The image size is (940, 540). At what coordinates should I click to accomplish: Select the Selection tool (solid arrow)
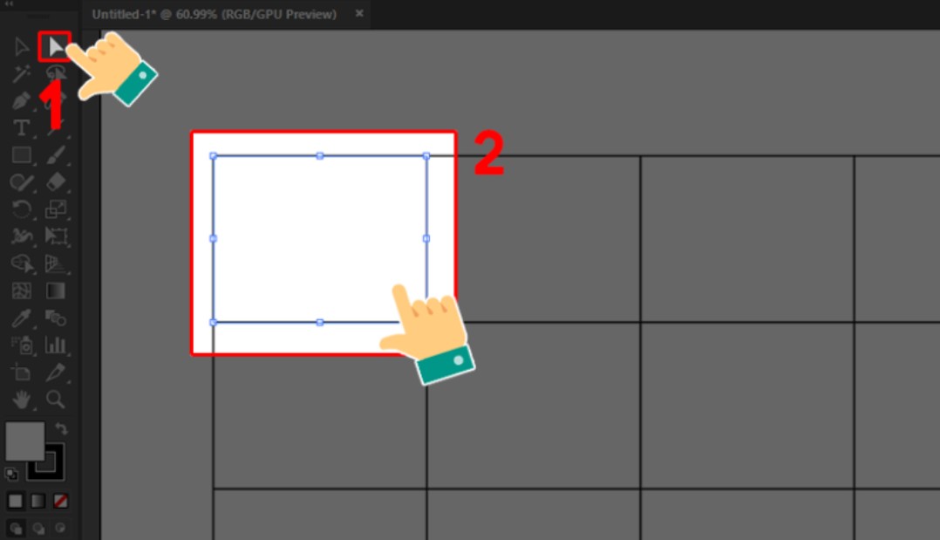[55, 46]
